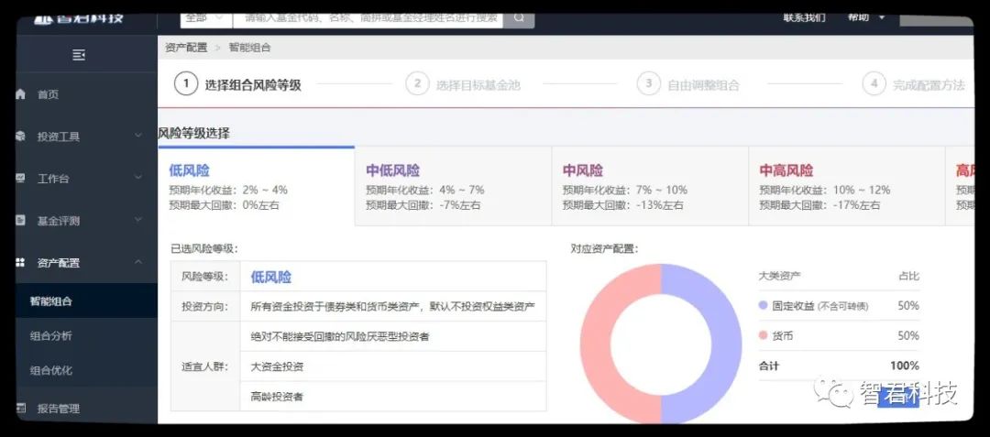Click the icon beside 基金评测

click(21, 221)
